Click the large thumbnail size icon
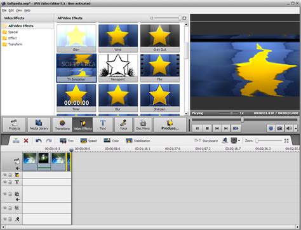Screen dimensions: 301x230 click(x=184, y=18)
